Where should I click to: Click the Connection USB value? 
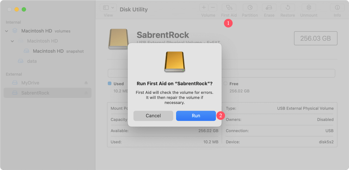pyautogui.click(x=329, y=131)
